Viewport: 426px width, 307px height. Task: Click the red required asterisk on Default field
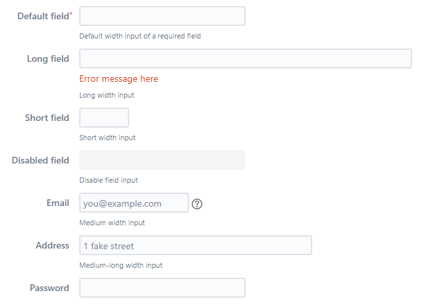point(71,13)
